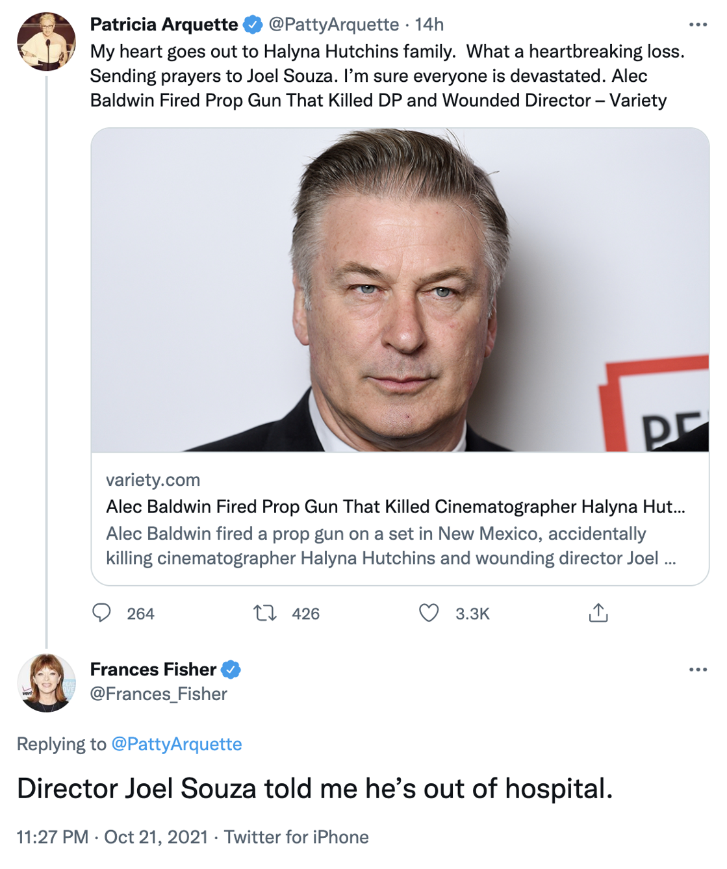Screen dimensions: 727x869
Task: Click the Twitter for iPhone source label
Action: click(x=296, y=837)
